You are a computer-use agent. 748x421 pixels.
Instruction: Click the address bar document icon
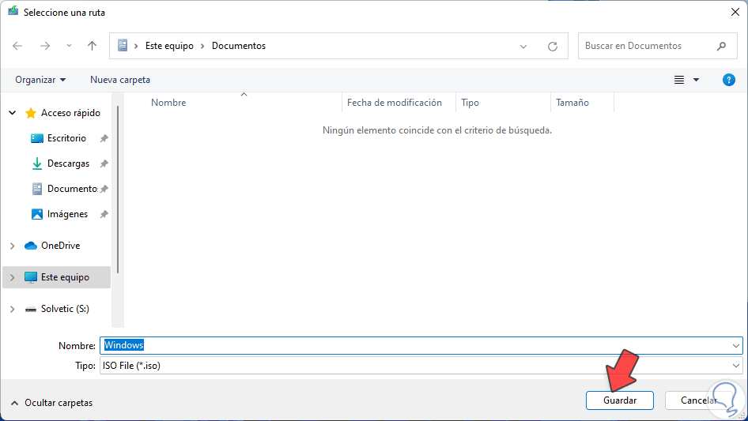tap(123, 45)
